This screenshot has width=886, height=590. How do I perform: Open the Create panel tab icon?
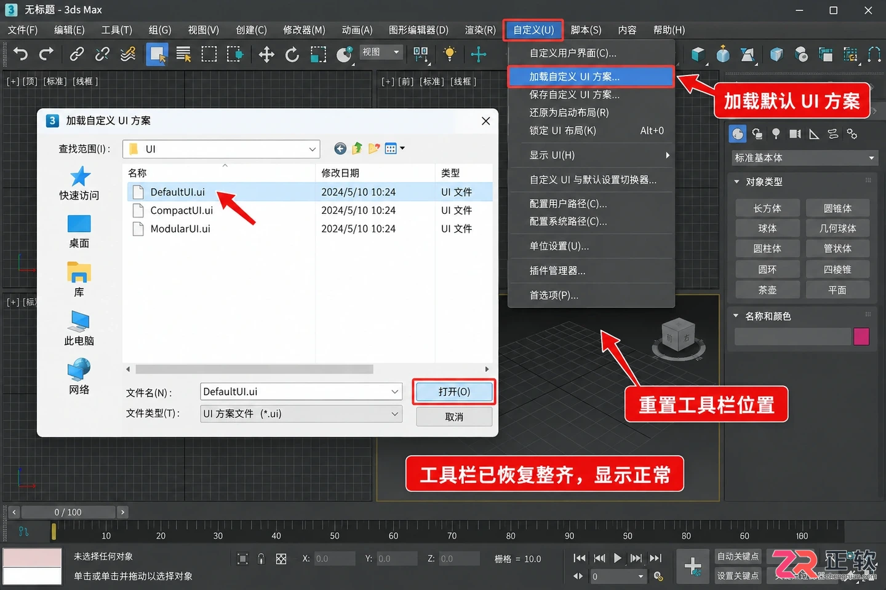(737, 133)
